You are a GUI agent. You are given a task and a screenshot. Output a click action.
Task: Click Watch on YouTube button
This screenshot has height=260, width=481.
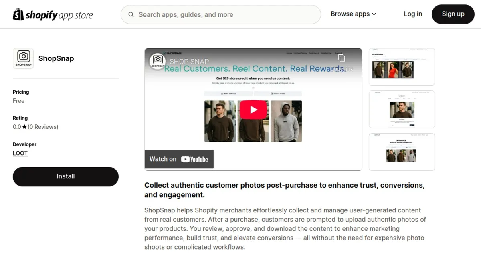click(179, 159)
